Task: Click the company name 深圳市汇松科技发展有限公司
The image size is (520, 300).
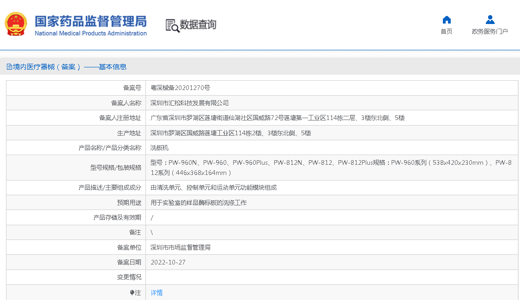Action: 189,103
